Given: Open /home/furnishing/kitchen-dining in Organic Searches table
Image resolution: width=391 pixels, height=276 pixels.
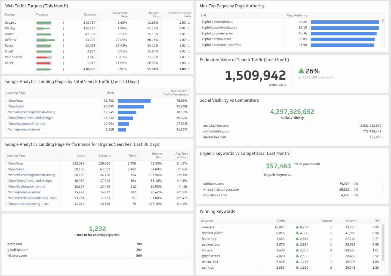Looking at the screenshot, I should [31, 175].
